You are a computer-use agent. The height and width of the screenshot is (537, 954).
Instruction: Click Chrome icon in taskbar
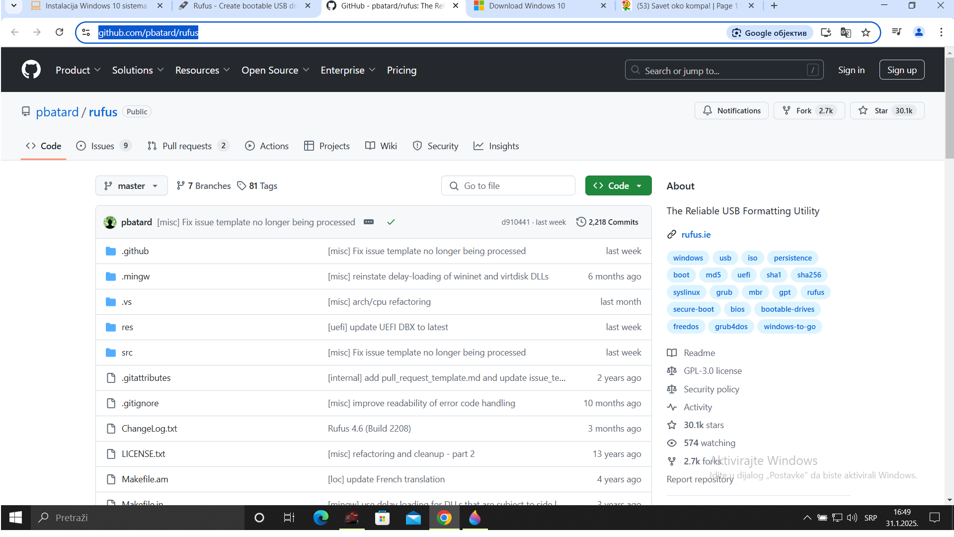point(444,518)
